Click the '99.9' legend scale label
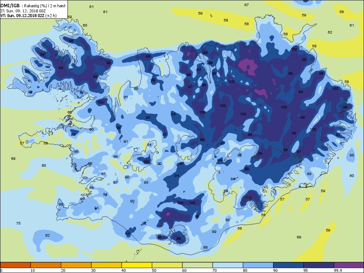Image resolution: width=364 pixels, height=273 pixels. (338, 270)
